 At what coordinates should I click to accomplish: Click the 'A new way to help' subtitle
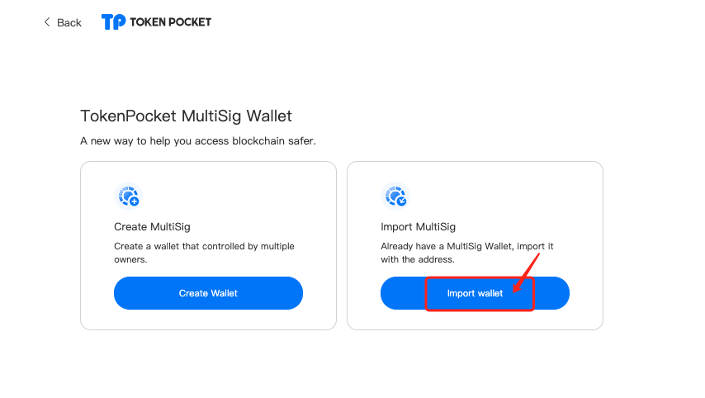198,141
